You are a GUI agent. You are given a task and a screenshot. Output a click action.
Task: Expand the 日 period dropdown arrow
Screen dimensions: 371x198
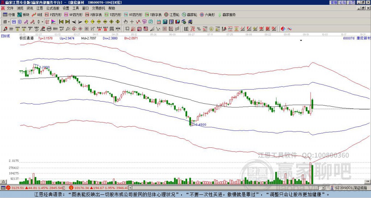click(9, 22)
